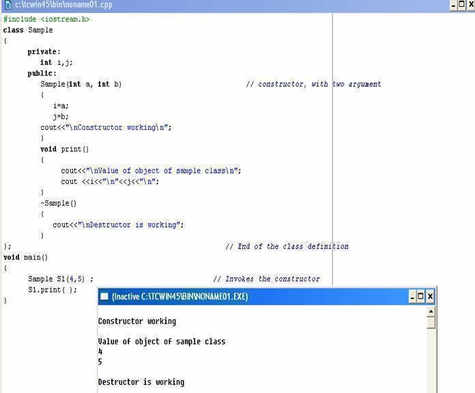Screen dimensions: 475x393
Task: Click the 'End of the class definition' comment
Action: pos(287,247)
